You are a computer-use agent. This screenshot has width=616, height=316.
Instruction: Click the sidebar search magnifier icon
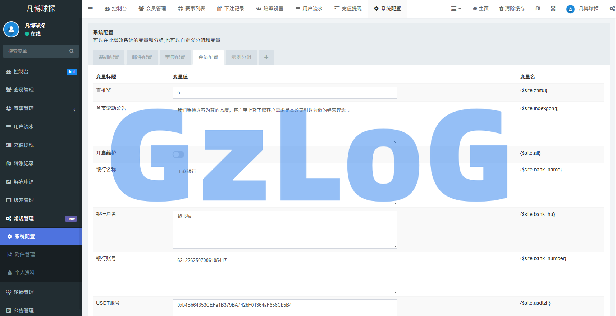click(72, 51)
